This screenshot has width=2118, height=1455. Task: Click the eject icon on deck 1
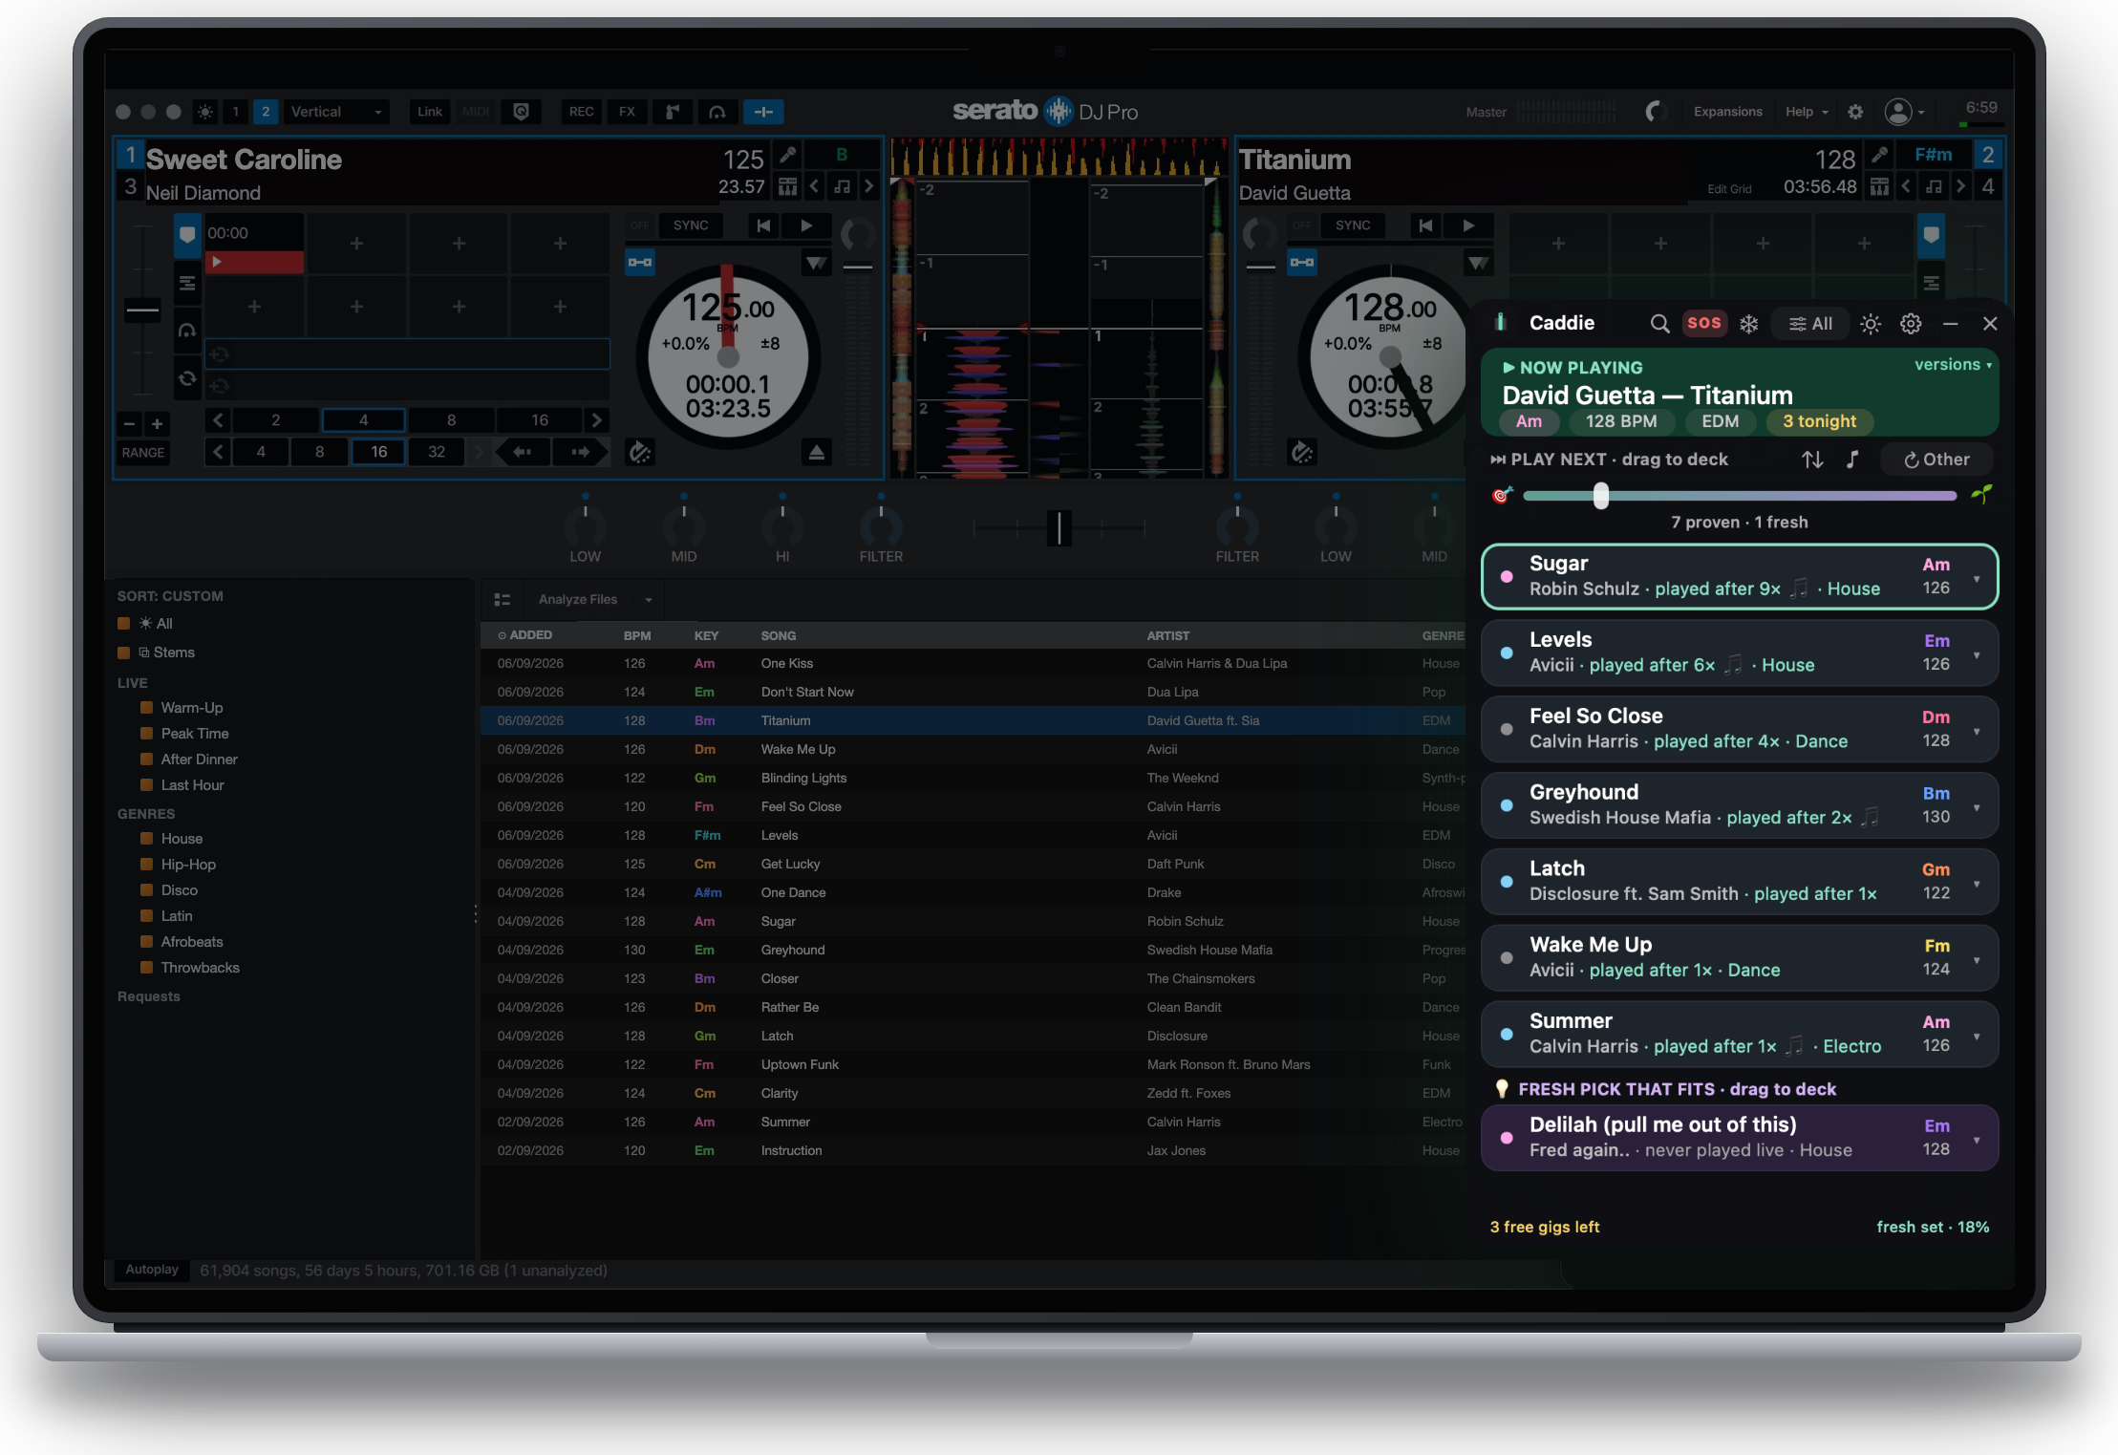click(x=816, y=453)
